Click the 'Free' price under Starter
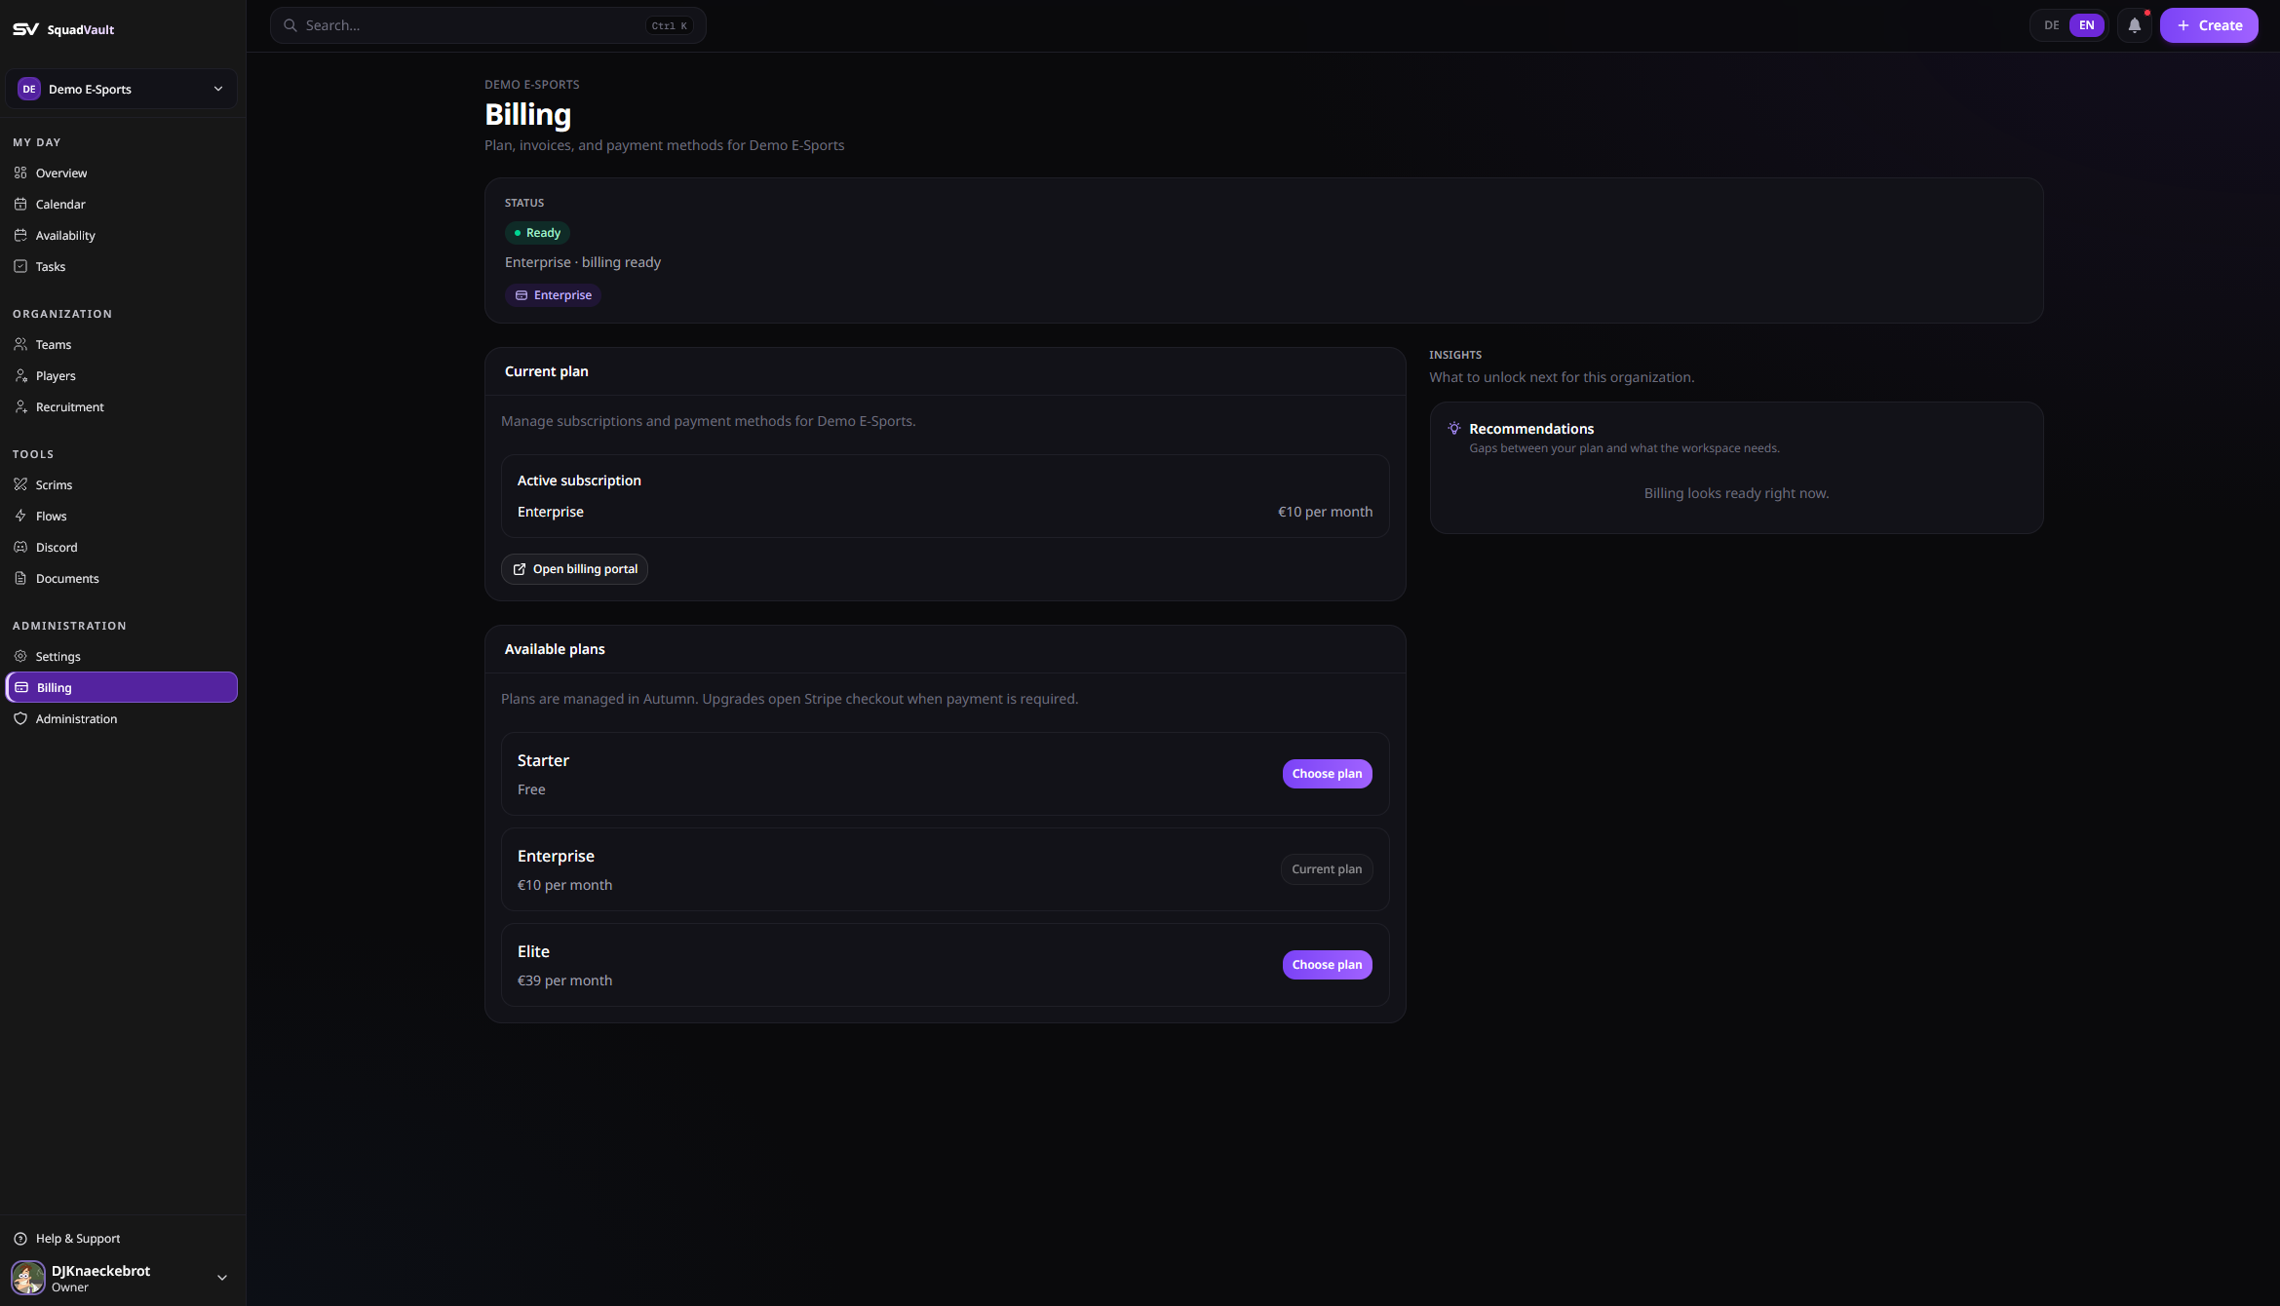 (x=531, y=789)
